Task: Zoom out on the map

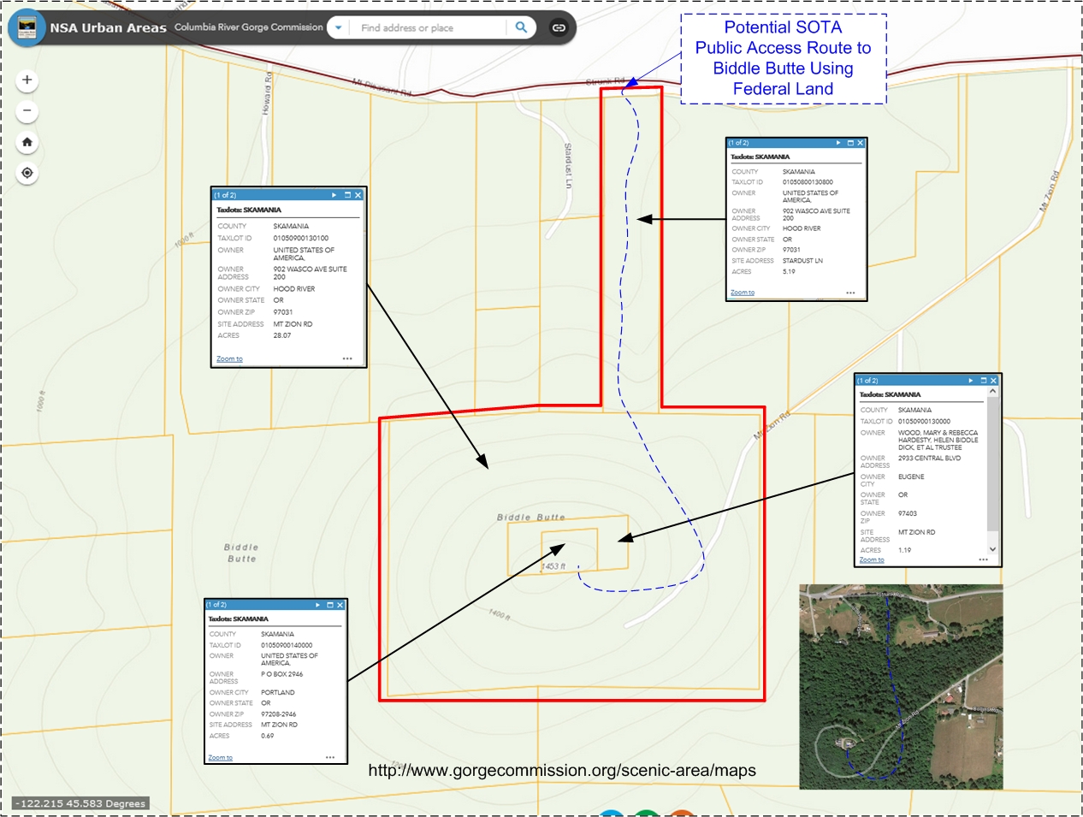Action: (27, 111)
